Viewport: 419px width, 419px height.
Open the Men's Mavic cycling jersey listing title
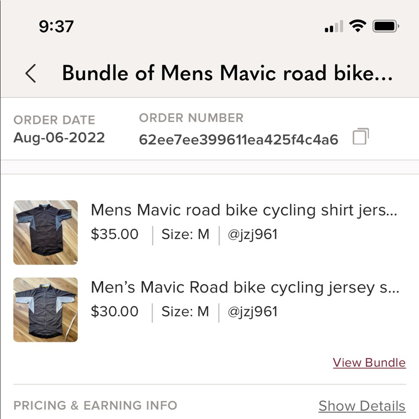tap(245, 287)
